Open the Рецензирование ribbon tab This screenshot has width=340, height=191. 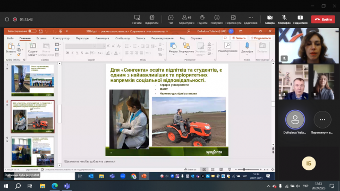163,38
